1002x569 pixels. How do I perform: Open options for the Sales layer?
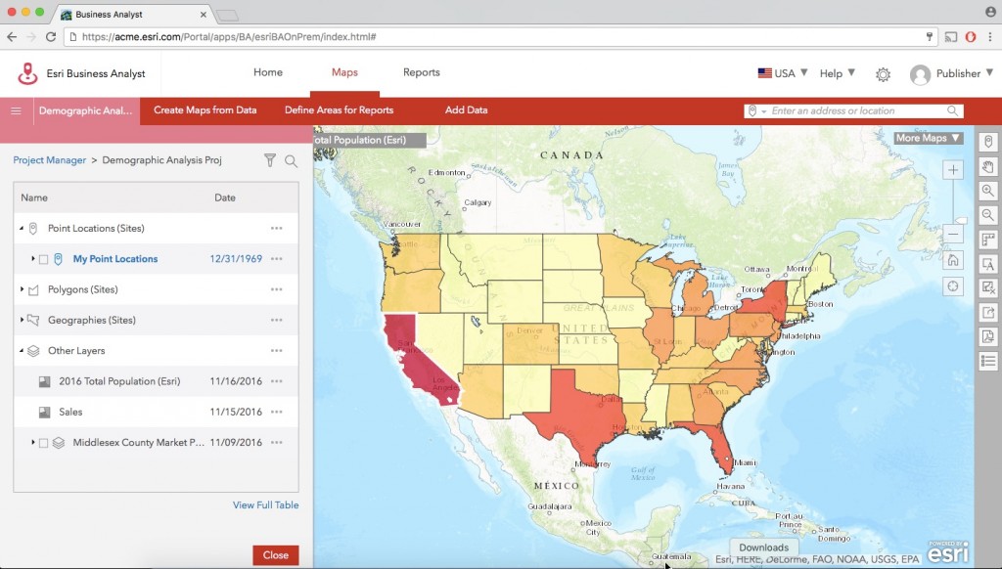coord(276,412)
